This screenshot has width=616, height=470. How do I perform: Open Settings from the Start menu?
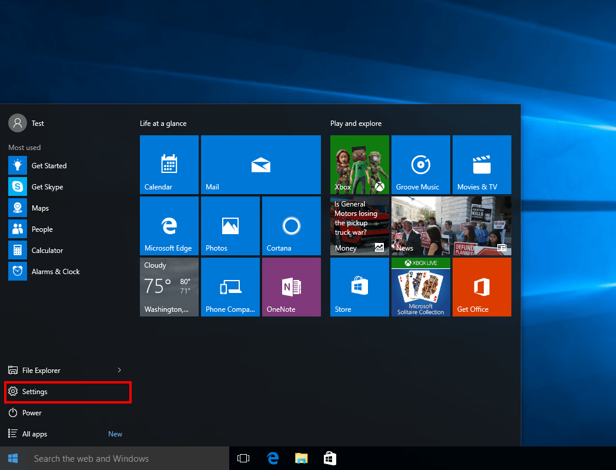35,392
